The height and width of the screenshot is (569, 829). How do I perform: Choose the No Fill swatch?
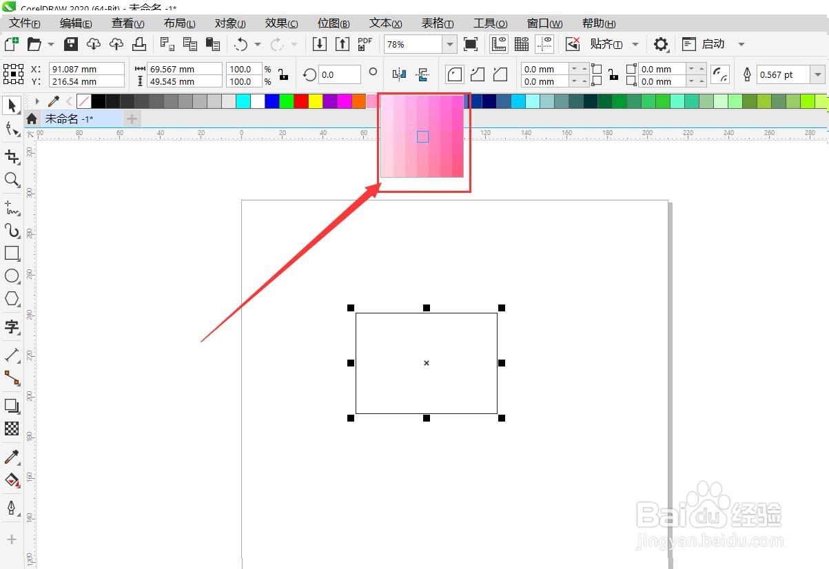pyautogui.click(x=83, y=101)
